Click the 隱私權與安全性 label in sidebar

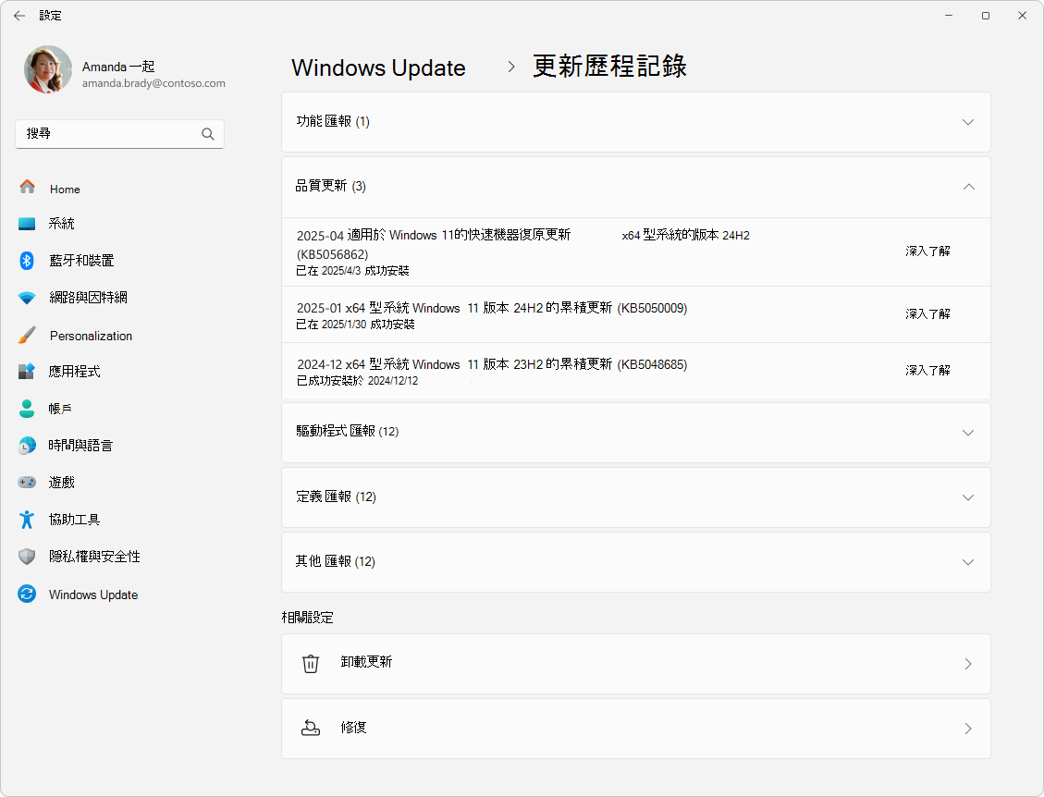point(94,557)
